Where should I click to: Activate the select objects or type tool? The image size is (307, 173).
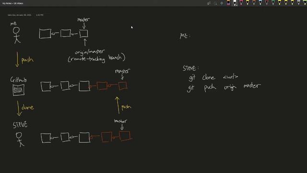click(209, 3)
